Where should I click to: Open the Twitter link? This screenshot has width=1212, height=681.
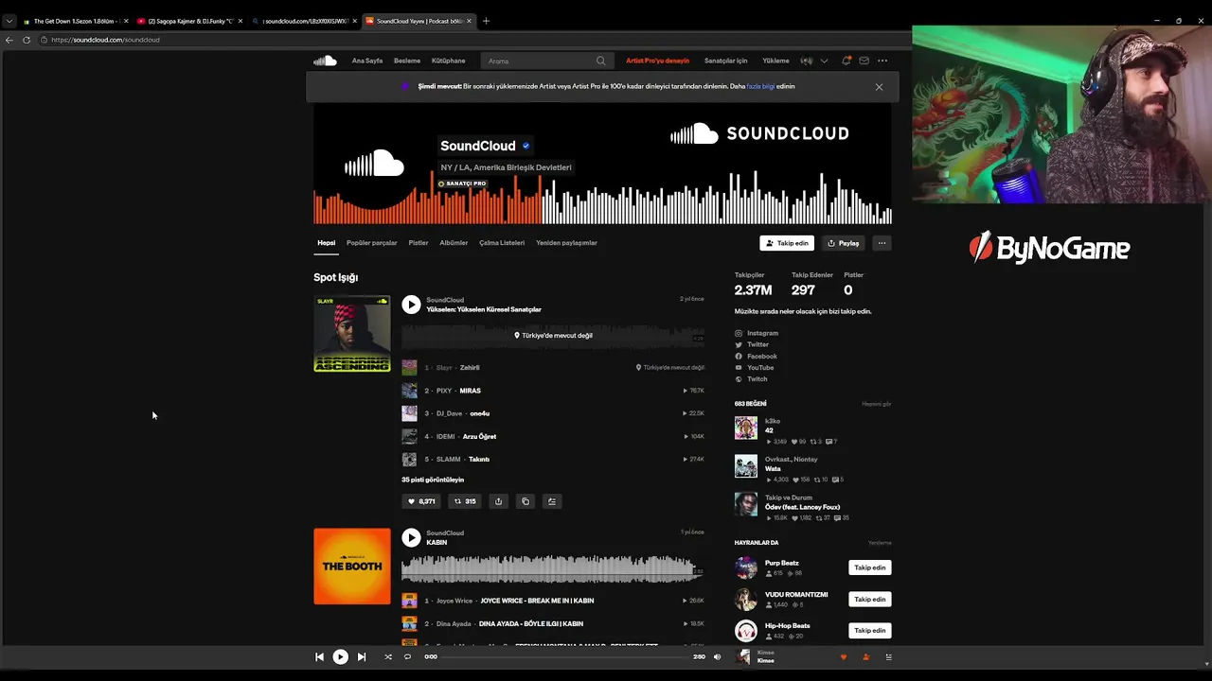757,344
